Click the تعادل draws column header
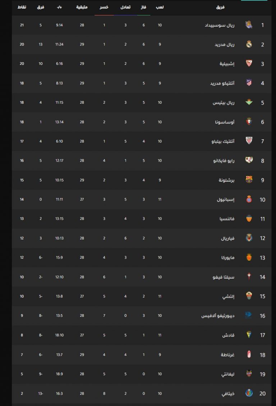Image resolution: width=276 pixels, height=406 pixels. pos(125,7)
